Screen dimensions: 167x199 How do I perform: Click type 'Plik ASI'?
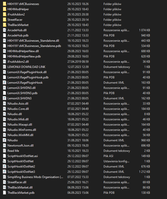108,156
